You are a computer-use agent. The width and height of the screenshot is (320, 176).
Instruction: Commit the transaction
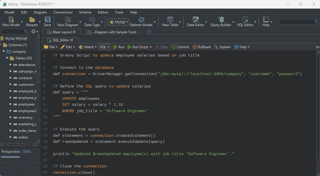(x=180, y=47)
